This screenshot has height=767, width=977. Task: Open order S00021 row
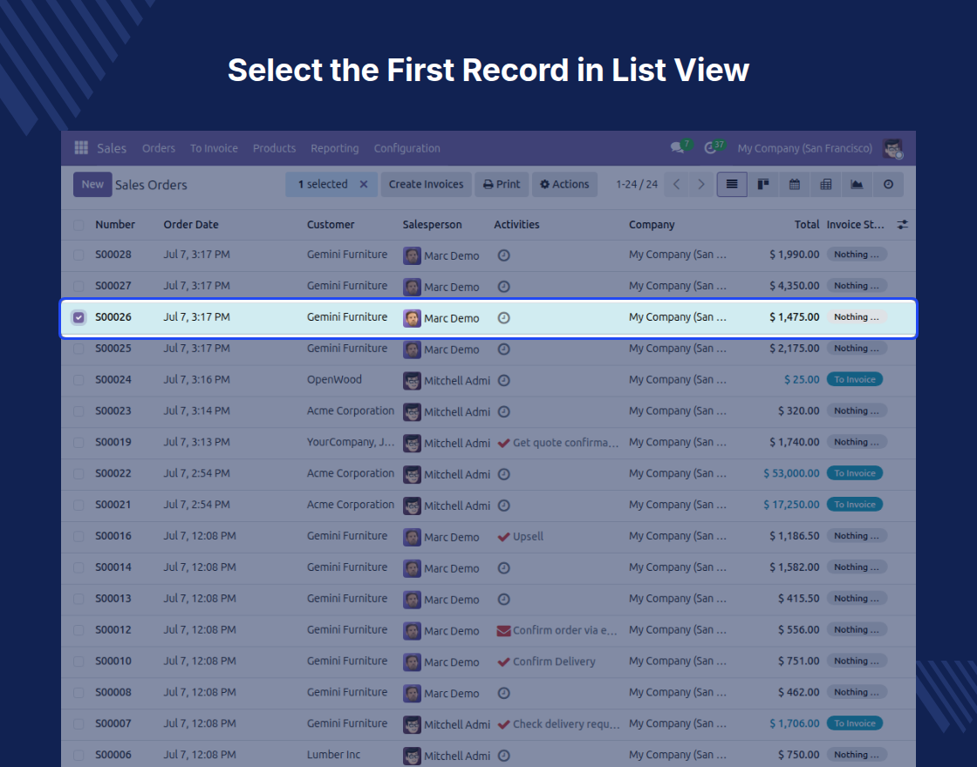[488, 505]
